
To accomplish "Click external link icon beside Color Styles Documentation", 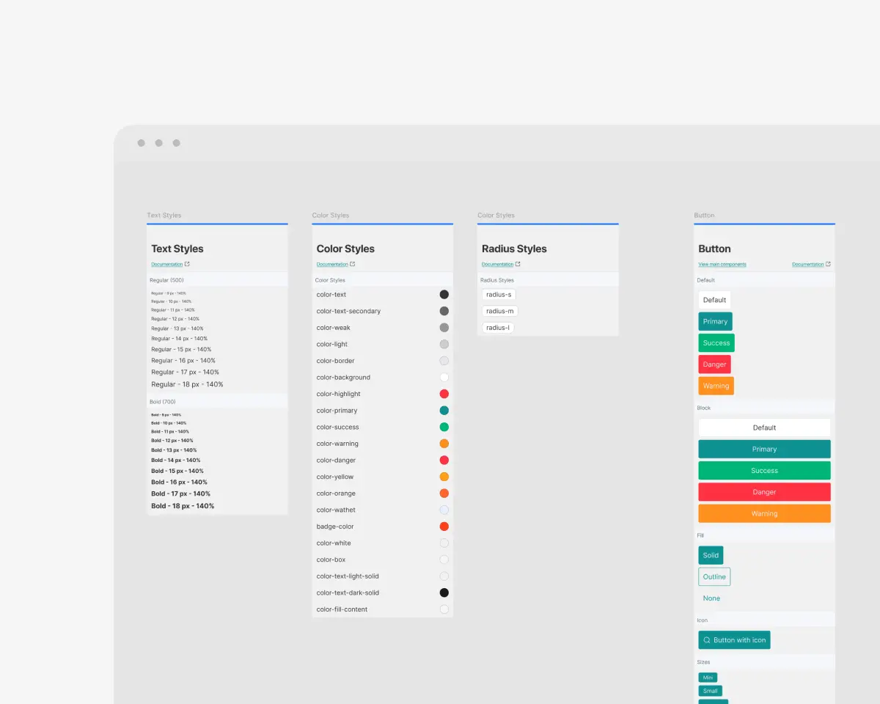I will point(353,264).
